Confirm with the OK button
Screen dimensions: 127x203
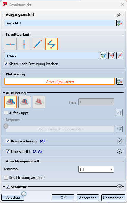point(63,198)
